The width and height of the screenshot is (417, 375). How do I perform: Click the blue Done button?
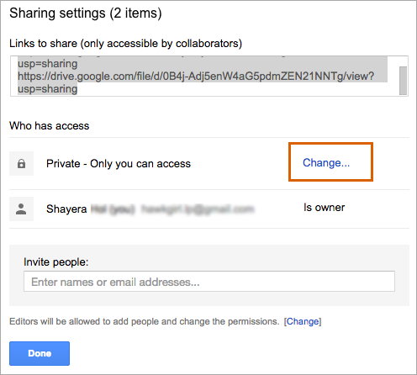(40, 353)
